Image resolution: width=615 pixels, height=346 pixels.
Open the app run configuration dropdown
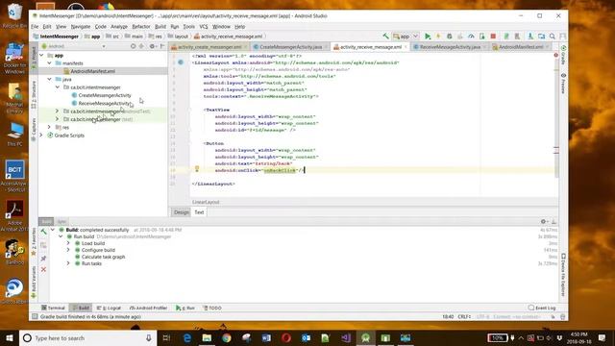click(406, 37)
